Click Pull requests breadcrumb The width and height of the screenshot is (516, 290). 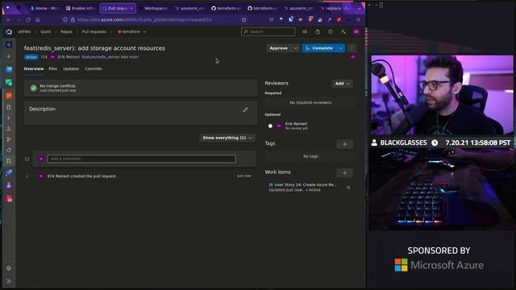[94, 32]
